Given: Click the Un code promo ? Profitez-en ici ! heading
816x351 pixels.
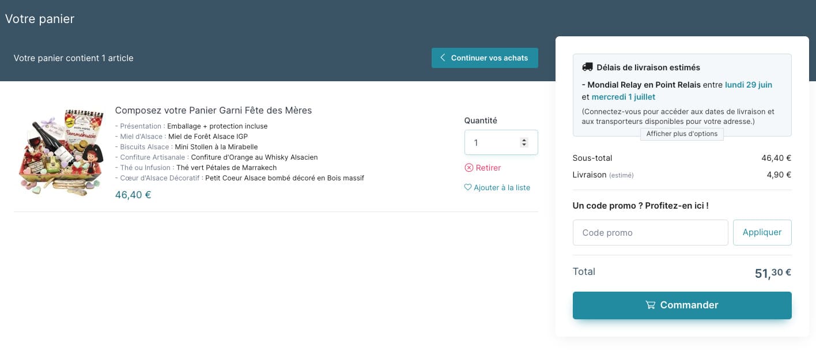Looking at the screenshot, I should pos(641,206).
